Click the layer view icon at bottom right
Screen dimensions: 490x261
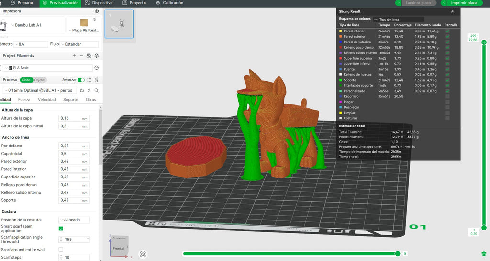coord(484,254)
